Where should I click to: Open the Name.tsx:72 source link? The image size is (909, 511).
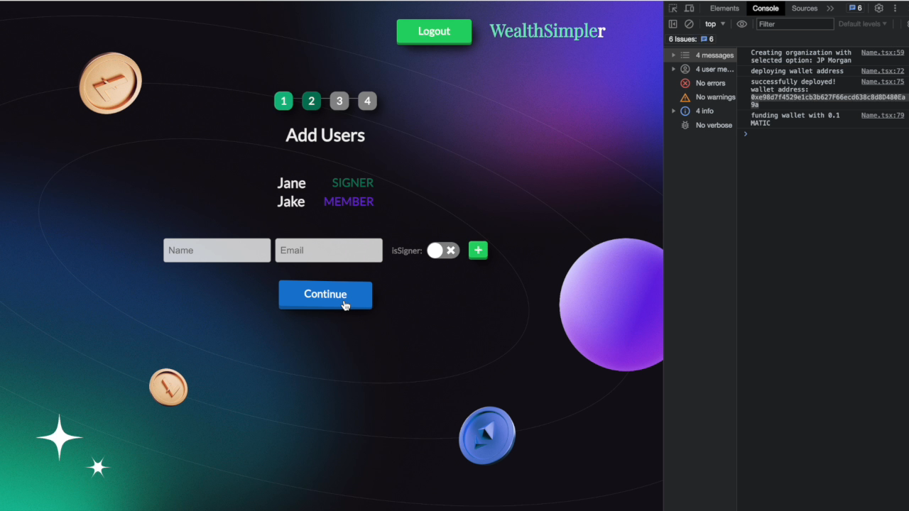883,71
